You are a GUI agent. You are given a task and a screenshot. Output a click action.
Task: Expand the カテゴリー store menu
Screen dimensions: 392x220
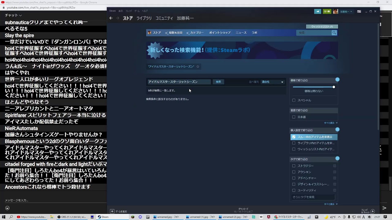[x=195, y=33]
